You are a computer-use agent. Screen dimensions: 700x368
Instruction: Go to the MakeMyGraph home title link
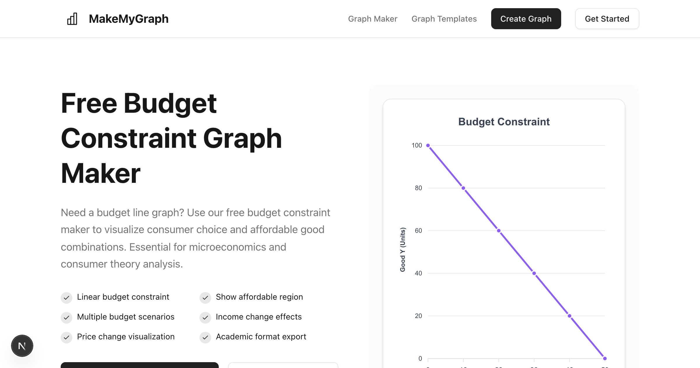coord(129,19)
